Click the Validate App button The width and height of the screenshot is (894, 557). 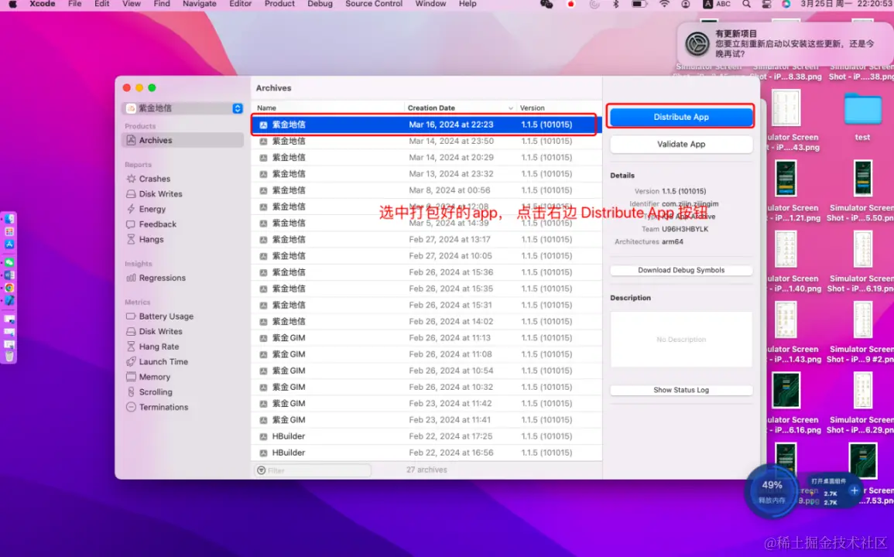click(681, 144)
